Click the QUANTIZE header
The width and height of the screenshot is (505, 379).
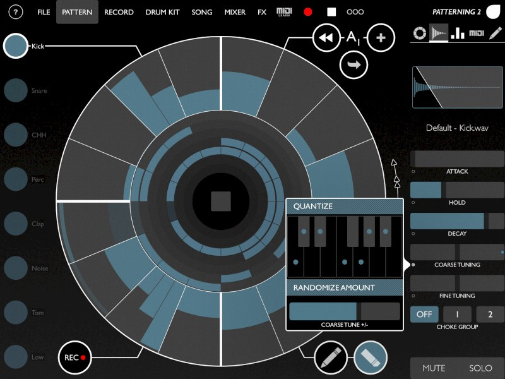[x=345, y=207]
